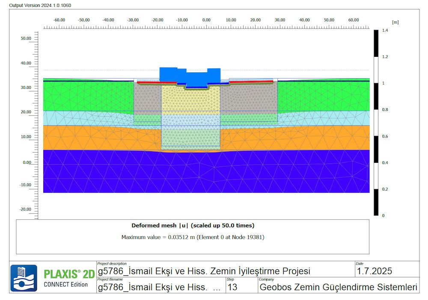428x300 pixels.
Task: Click the Step field showing 13
Action: click(x=232, y=287)
